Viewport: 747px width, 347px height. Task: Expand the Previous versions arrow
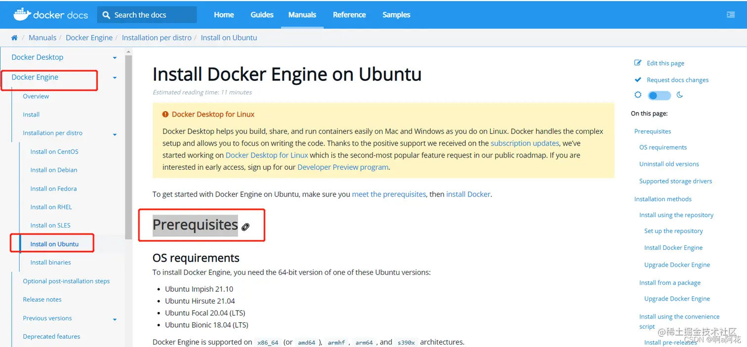tap(115, 319)
